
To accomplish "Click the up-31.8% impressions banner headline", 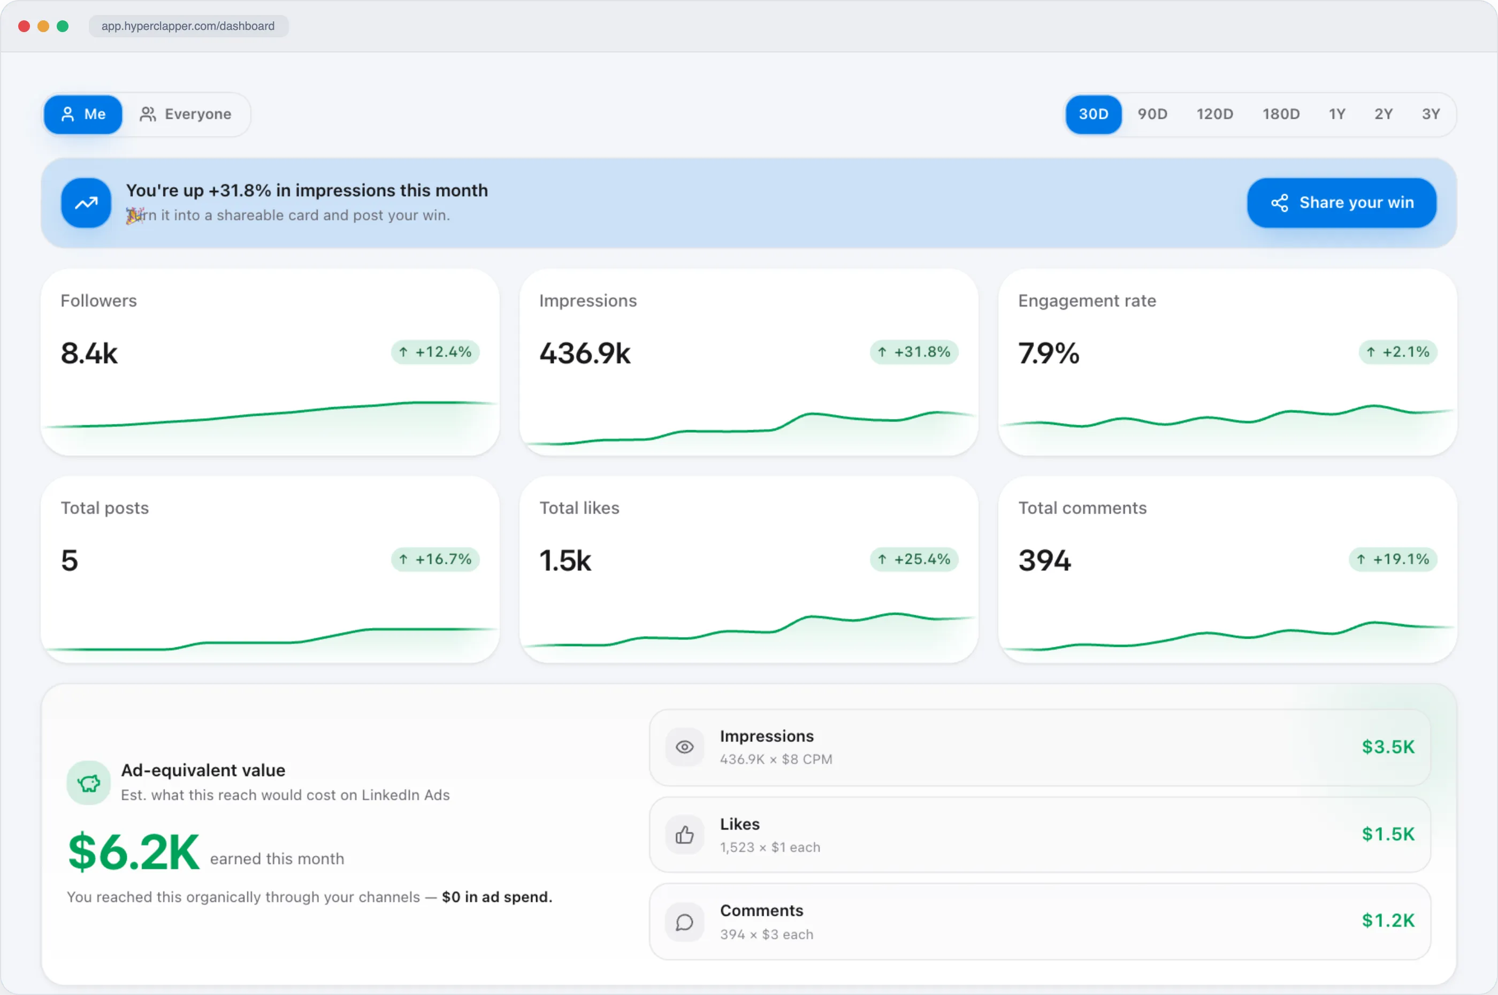I will click(x=307, y=190).
